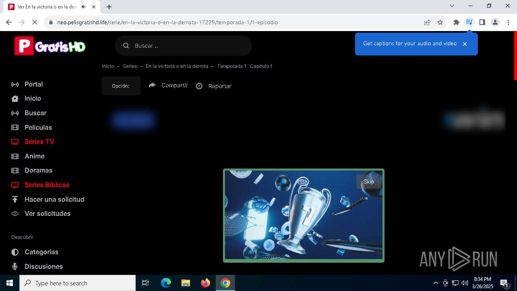
Task: Click the browser back arrow
Action: (9, 22)
